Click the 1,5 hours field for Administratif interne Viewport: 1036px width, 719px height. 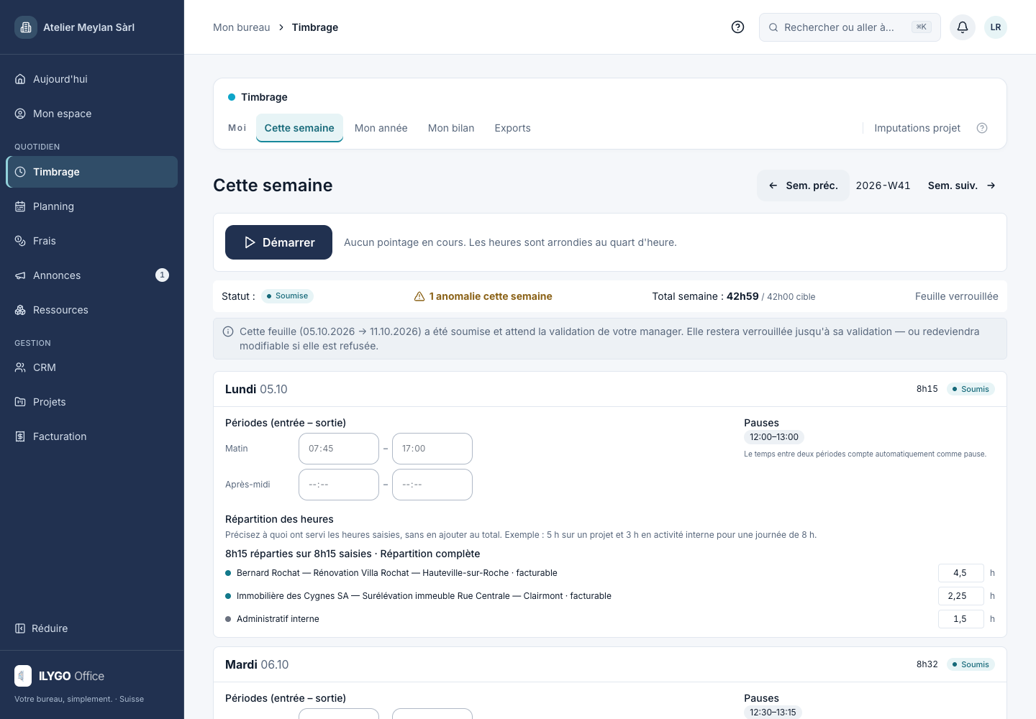[961, 619]
